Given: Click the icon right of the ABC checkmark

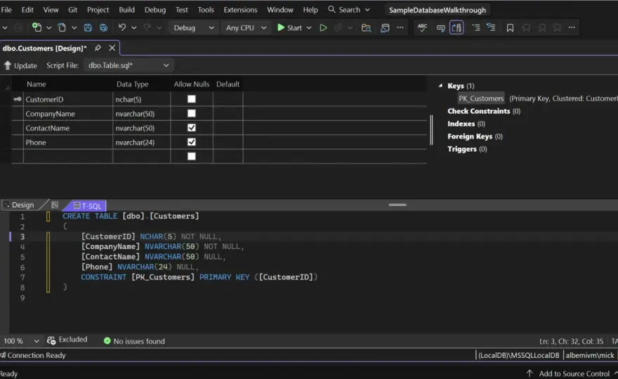Looking at the screenshot, I should [x=440, y=27].
